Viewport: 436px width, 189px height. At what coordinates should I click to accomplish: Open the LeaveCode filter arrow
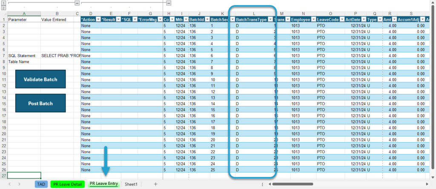[342, 20]
